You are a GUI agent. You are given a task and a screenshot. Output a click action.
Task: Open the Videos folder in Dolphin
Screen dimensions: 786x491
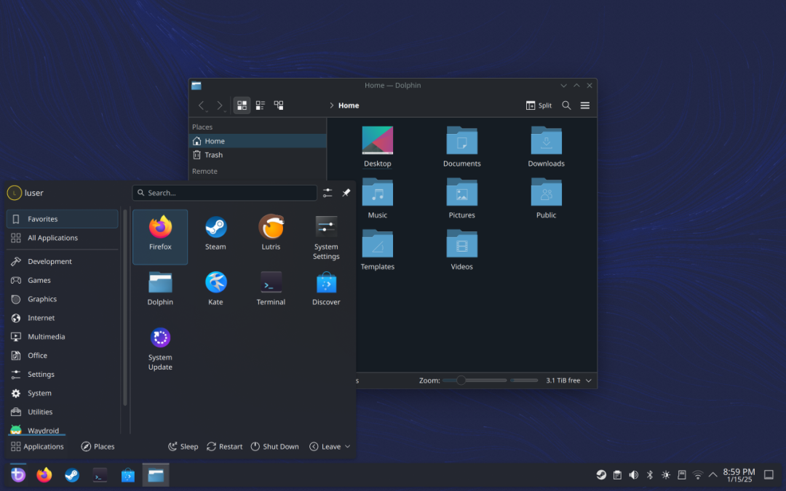click(461, 250)
